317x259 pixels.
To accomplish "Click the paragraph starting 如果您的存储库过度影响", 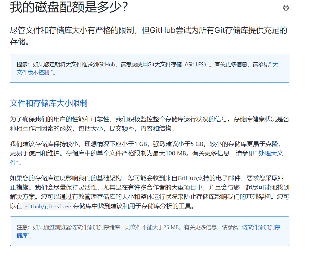I will click(150, 192).
